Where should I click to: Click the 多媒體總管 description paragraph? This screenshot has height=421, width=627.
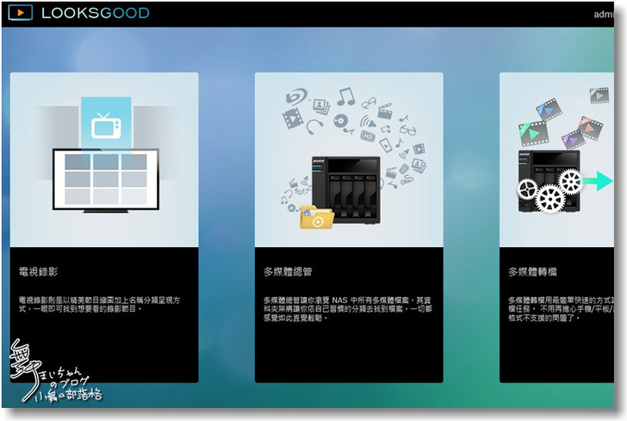pos(347,309)
